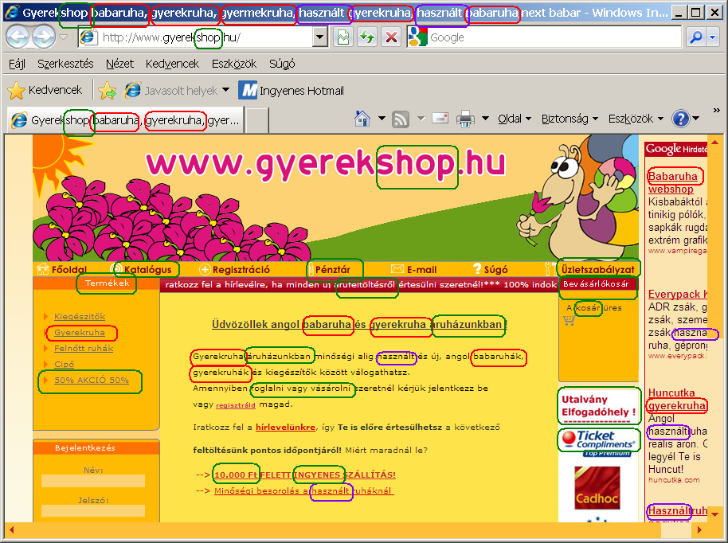Expand the Home button dropdown arrow
728x543 pixels.
tap(382, 119)
